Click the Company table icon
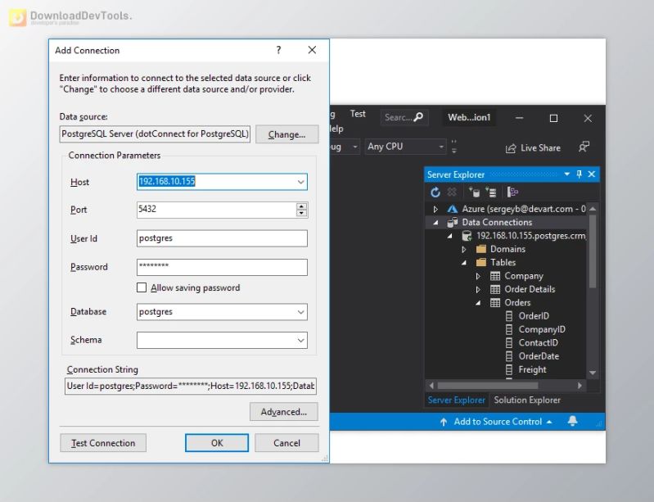 [495, 276]
